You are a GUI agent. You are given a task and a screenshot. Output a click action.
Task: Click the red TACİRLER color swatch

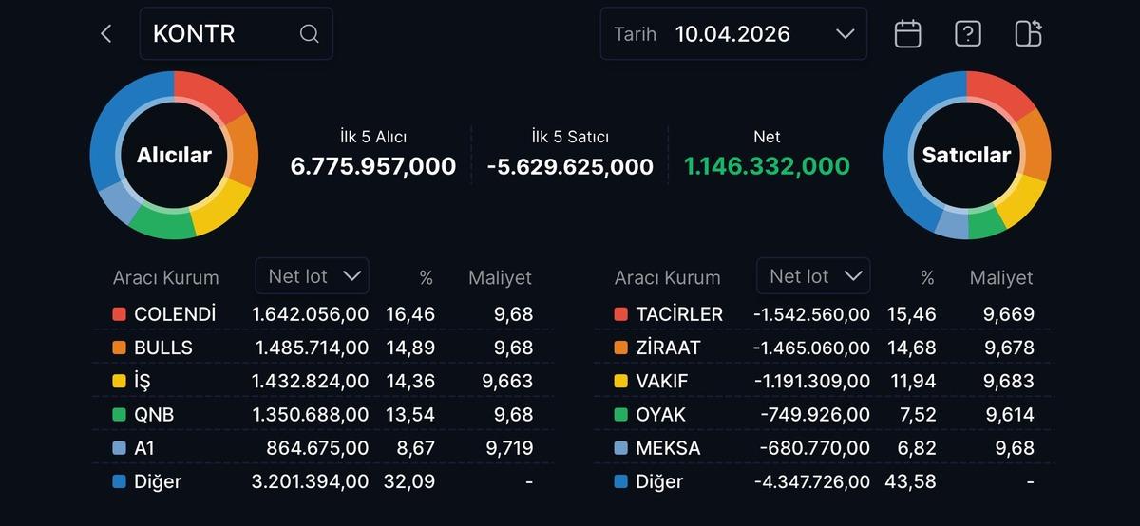[620, 314]
